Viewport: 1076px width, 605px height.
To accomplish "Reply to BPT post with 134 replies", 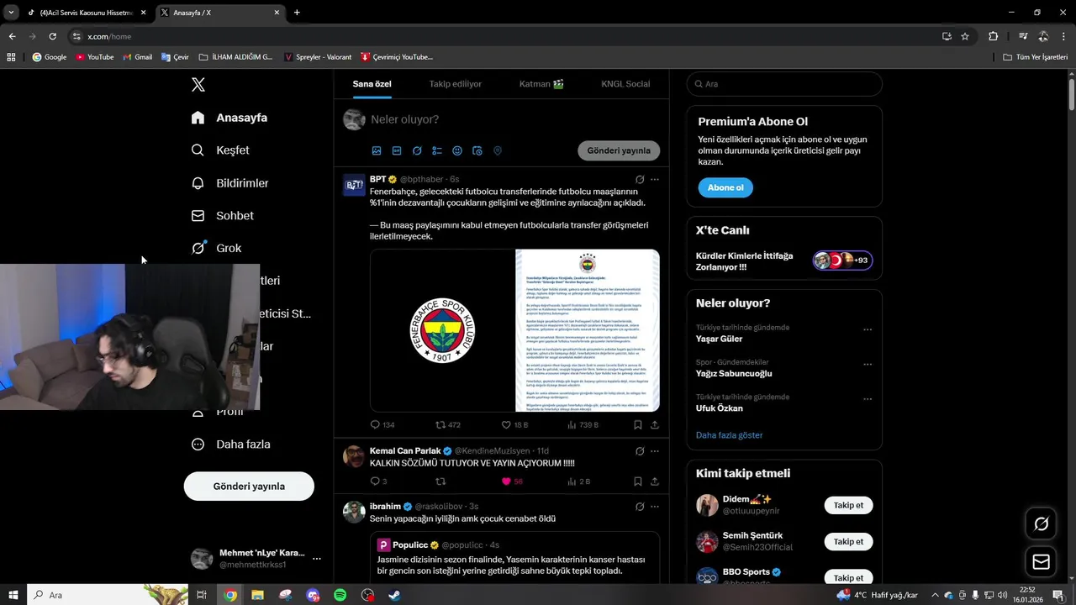I will point(382,425).
